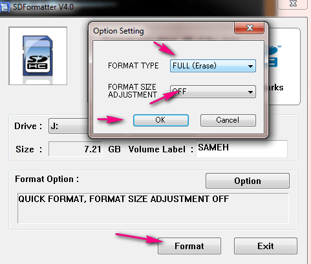Click the QUICK FORMAT option summary text box
The height and width of the screenshot is (264, 311).
153,208
